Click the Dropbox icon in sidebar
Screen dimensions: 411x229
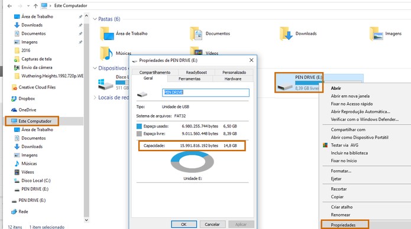click(x=14, y=99)
